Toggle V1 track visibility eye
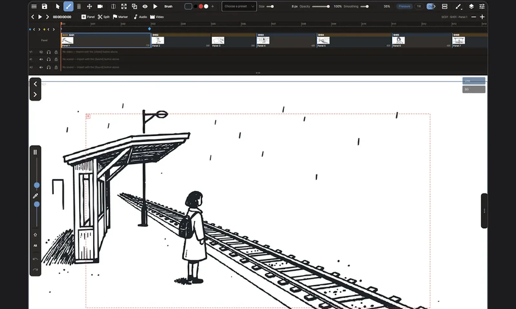The image size is (516, 309). tap(41, 52)
